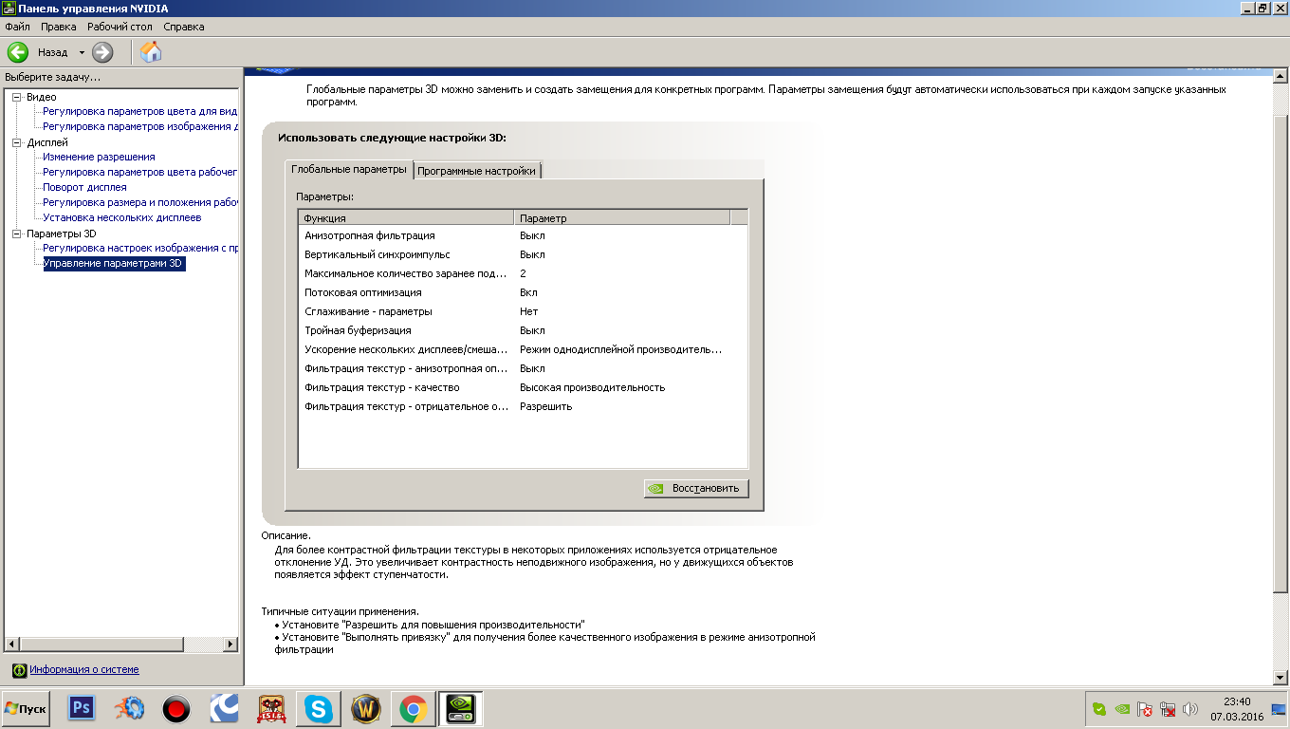Open Регулировка настроек изображения с просмотром
Image resolution: width=1290 pixels, height=729 pixels.
(x=139, y=248)
